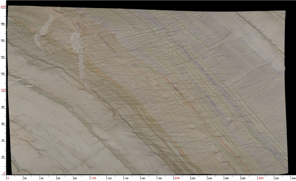Click the 220 mark on the horizontal ruler
This screenshot has width=296, height=181.
tap(193, 178)
